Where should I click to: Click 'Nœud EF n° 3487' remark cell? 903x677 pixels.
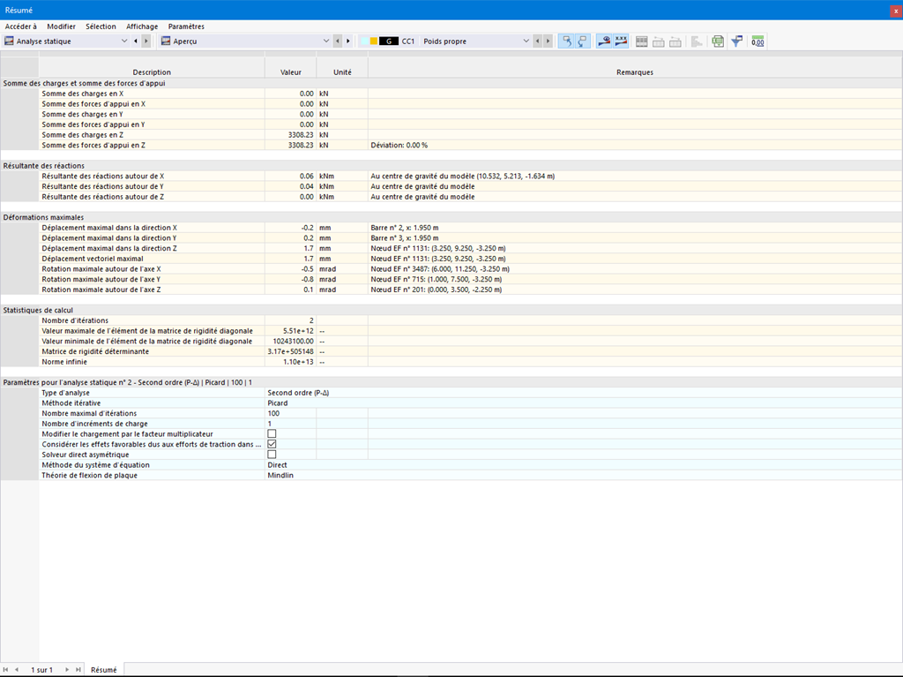pos(635,268)
